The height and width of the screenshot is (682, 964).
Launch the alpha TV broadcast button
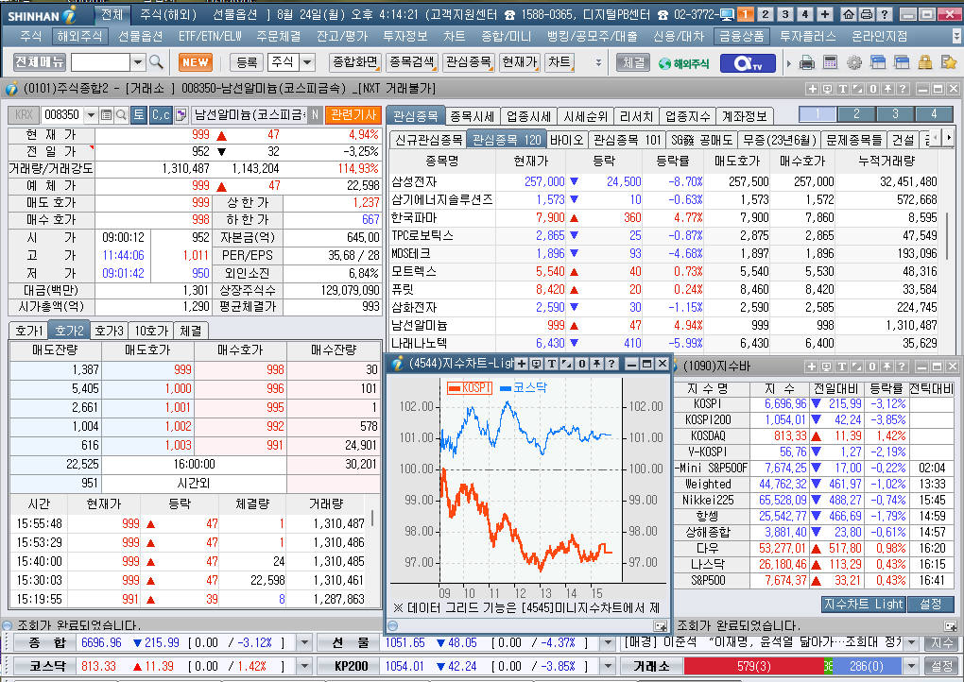pos(748,62)
